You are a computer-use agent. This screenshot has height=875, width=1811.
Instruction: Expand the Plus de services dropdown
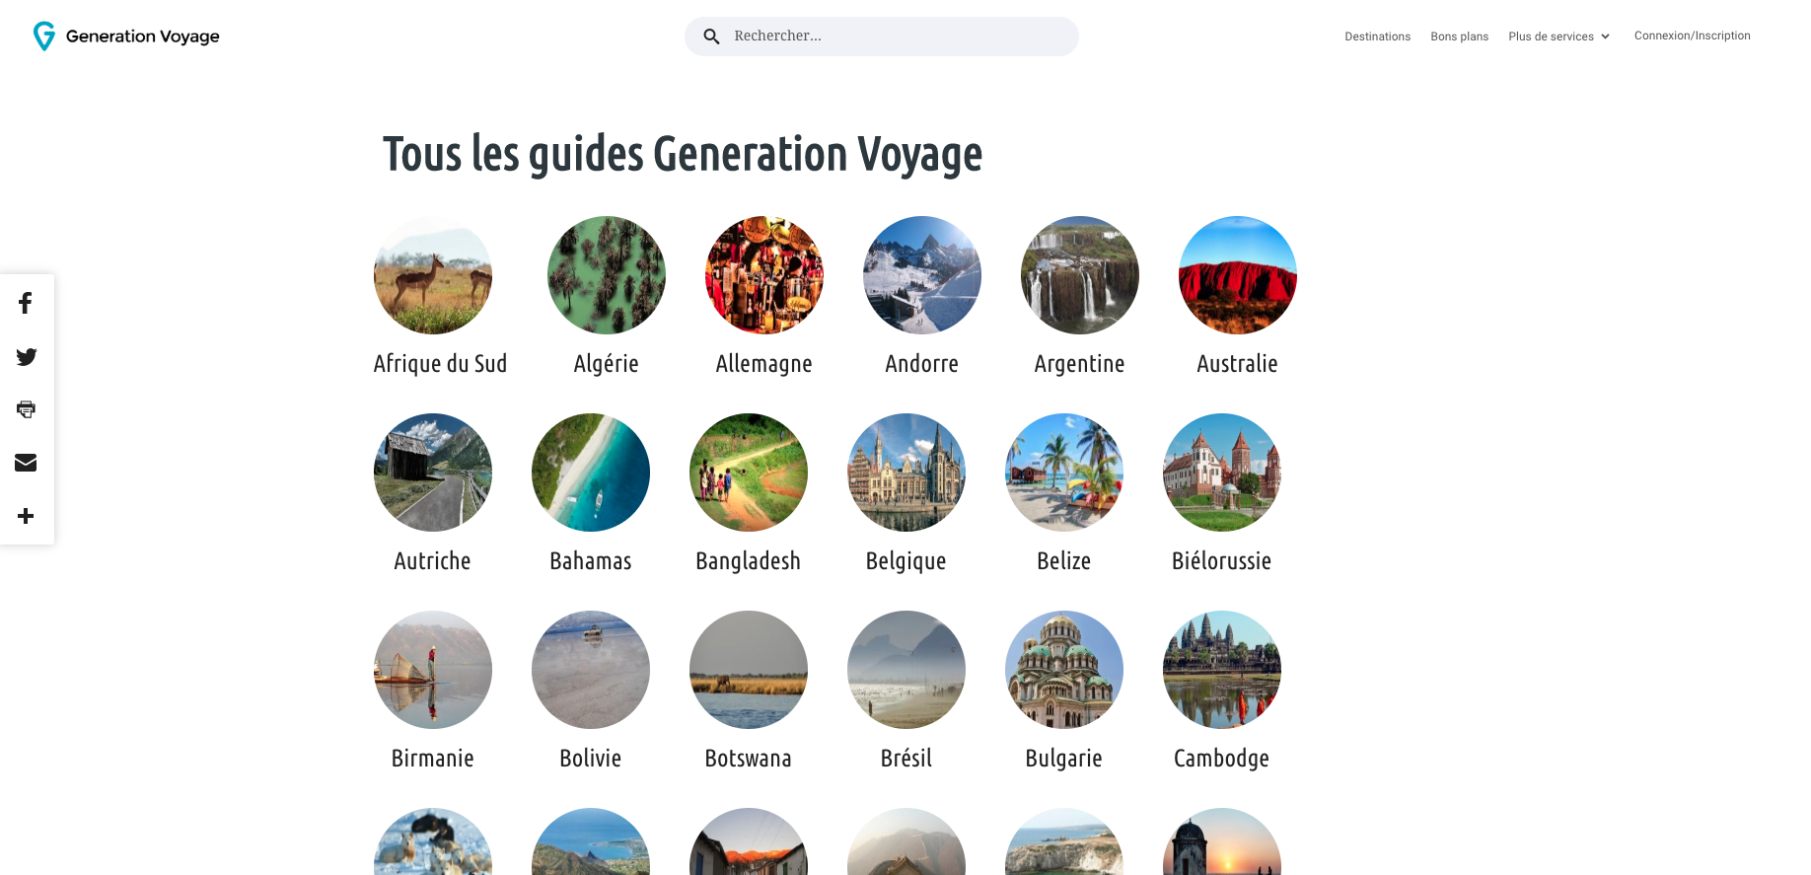click(x=1559, y=36)
